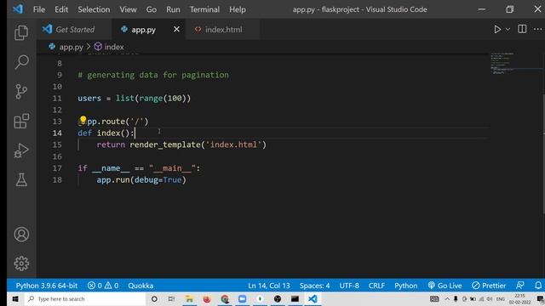Change file encoding UTF-8

coord(349,286)
